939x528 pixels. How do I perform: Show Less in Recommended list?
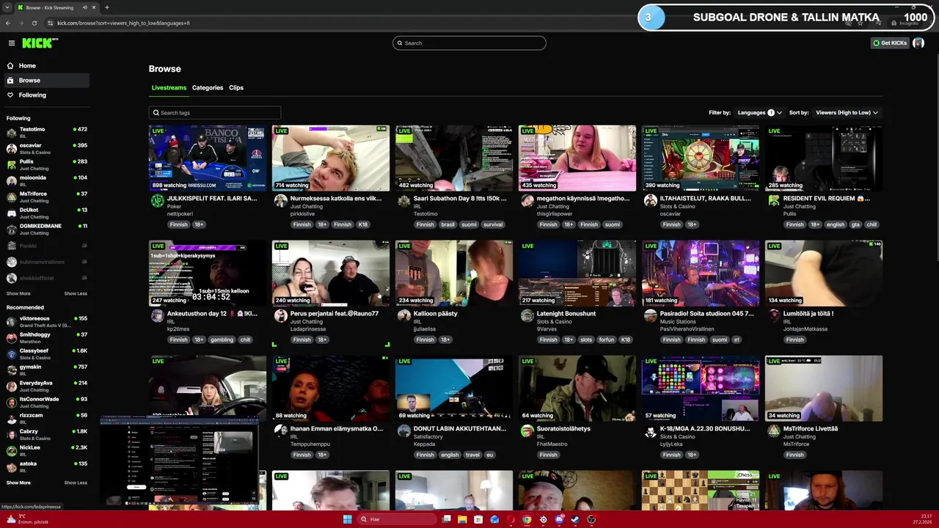(76, 483)
